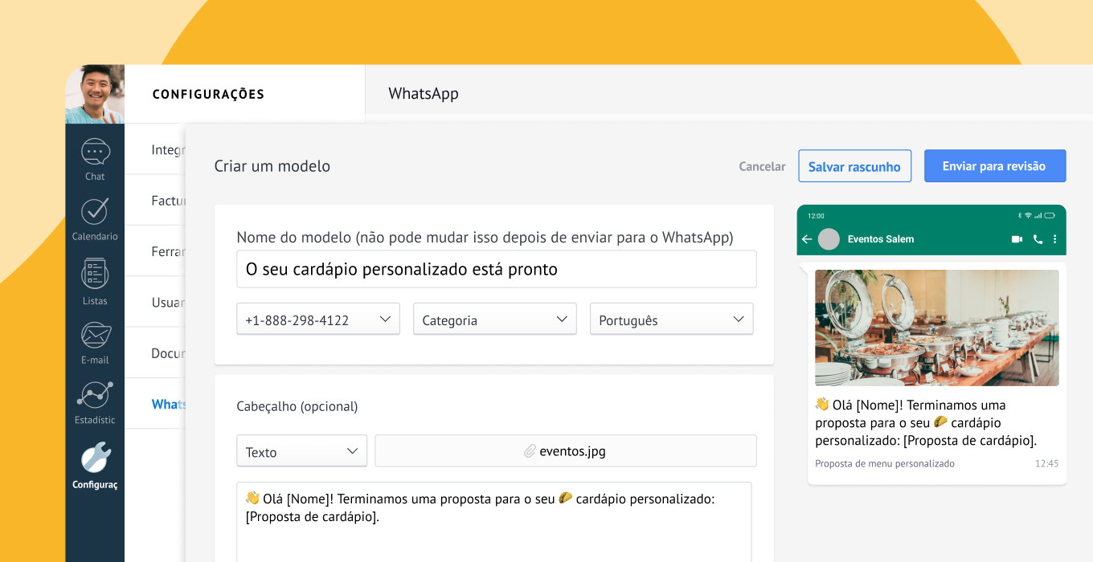Expand the Categoria dropdown

[495, 319]
